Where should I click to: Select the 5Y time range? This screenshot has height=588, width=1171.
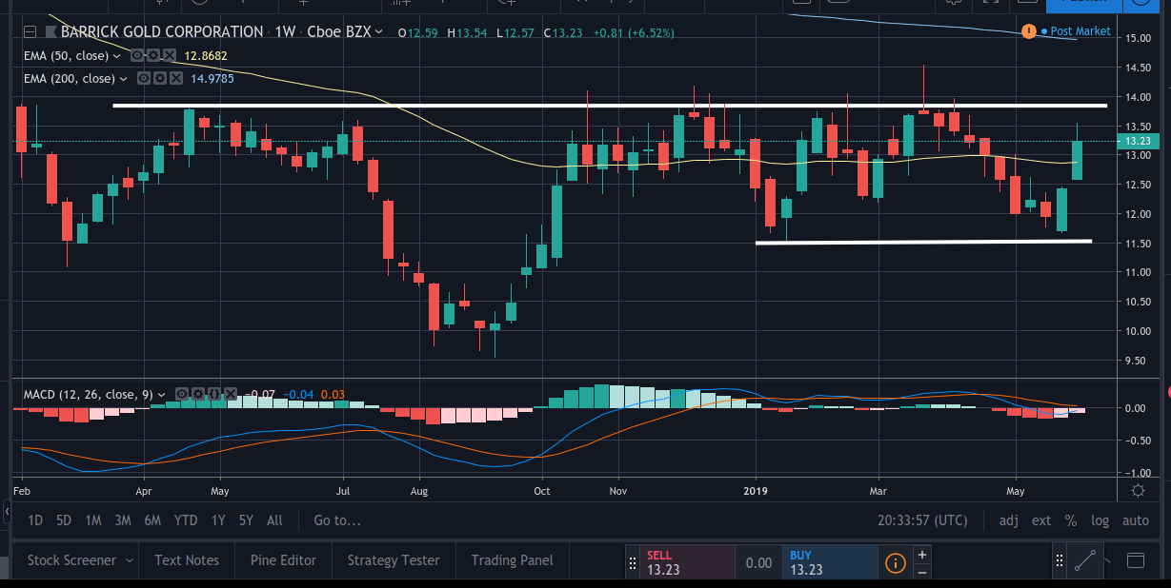[x=247, y=520]
